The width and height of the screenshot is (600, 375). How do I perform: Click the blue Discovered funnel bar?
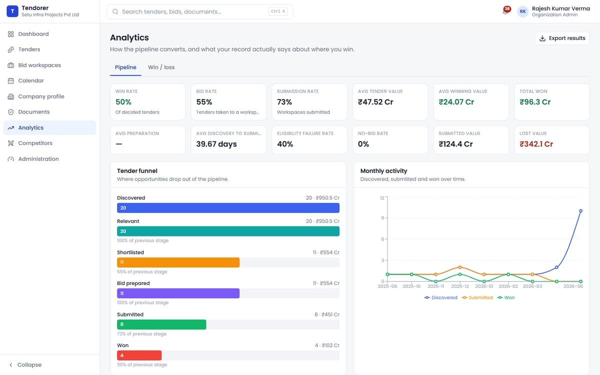click(x=228, y=208)
